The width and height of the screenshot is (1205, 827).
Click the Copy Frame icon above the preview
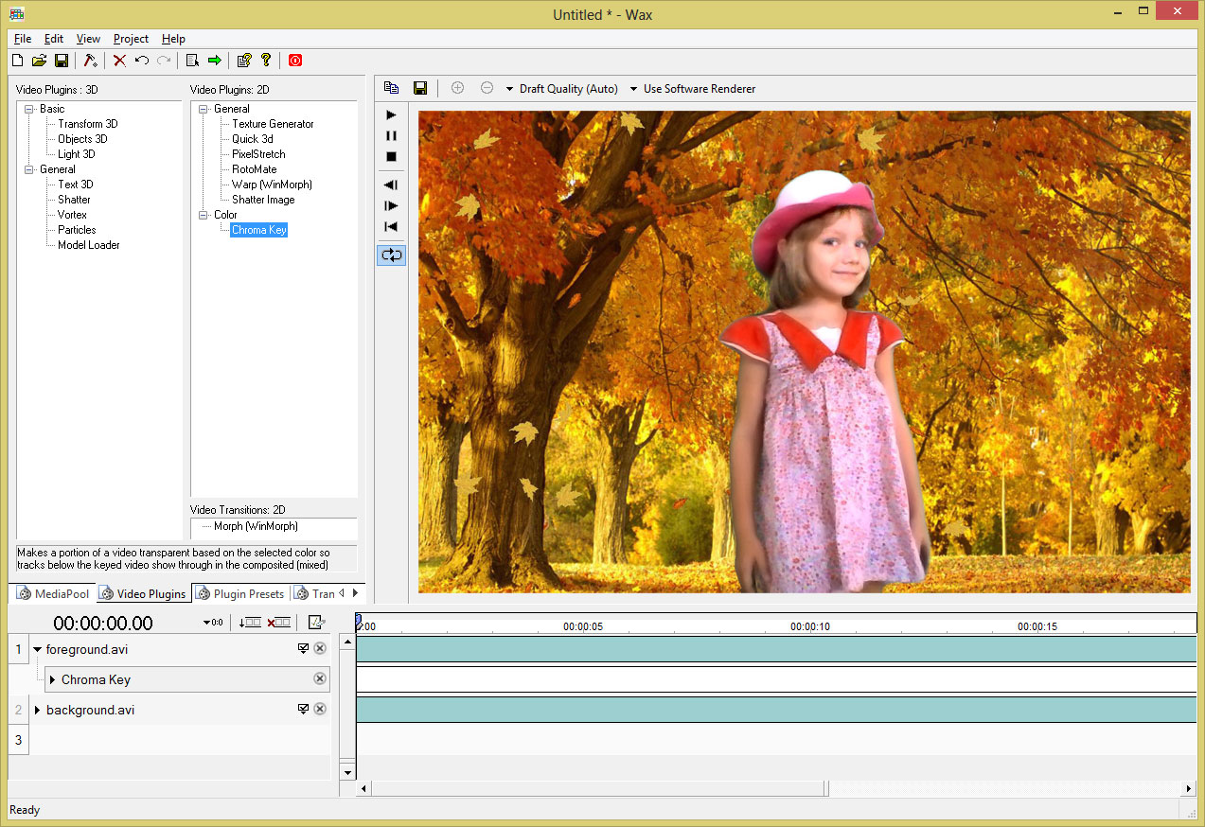pyautogui.click(x=391, y=86)
